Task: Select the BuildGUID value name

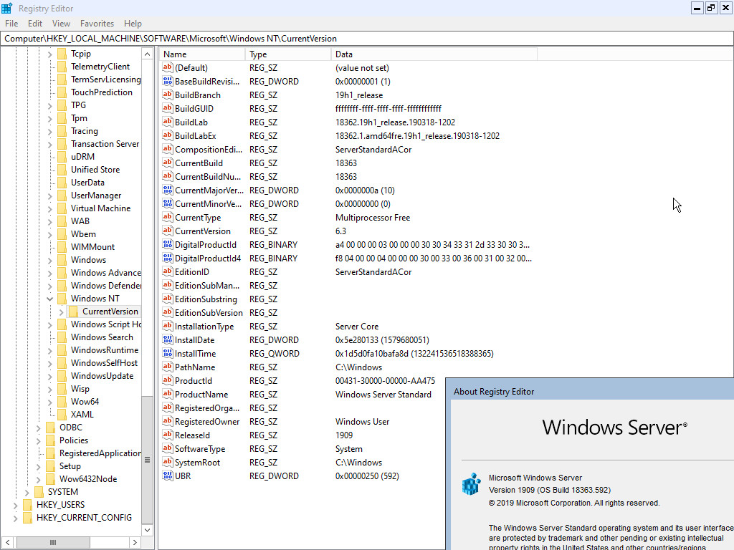Action: click(194, 108)
